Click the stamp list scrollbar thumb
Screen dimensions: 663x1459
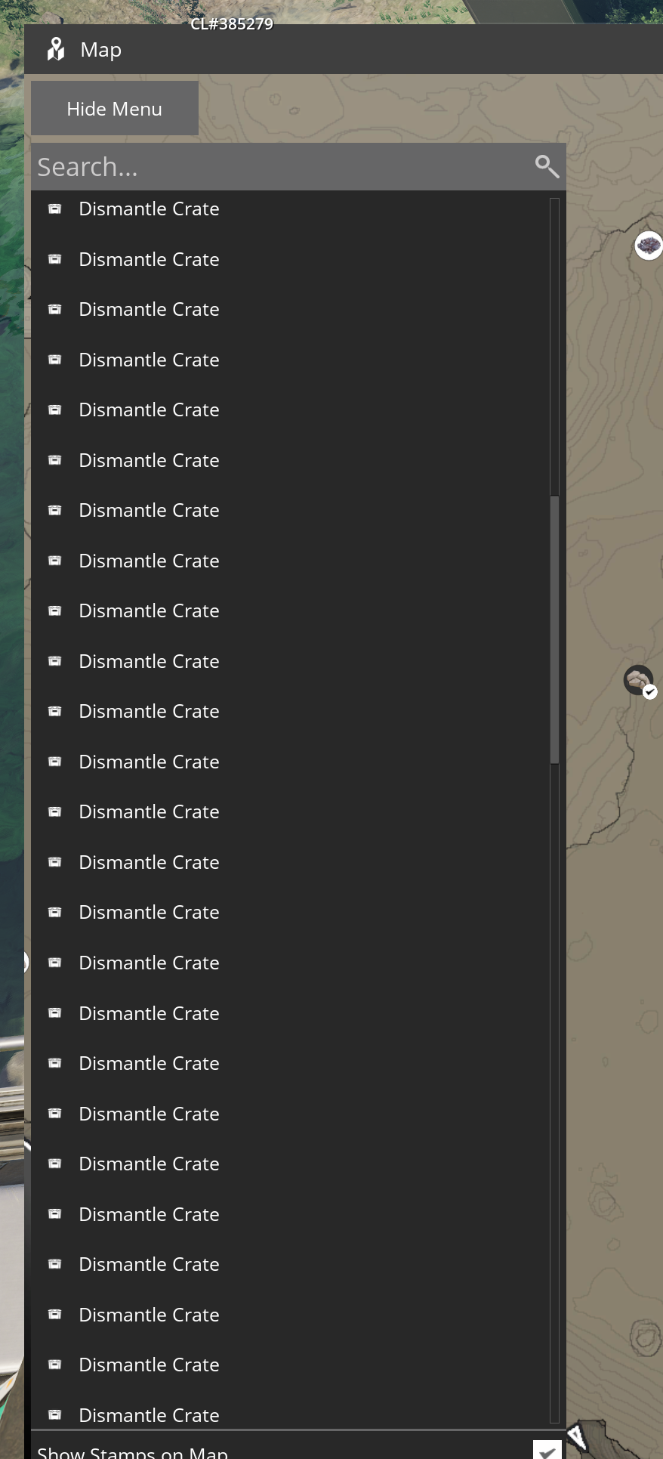click(x=554, y=630)
